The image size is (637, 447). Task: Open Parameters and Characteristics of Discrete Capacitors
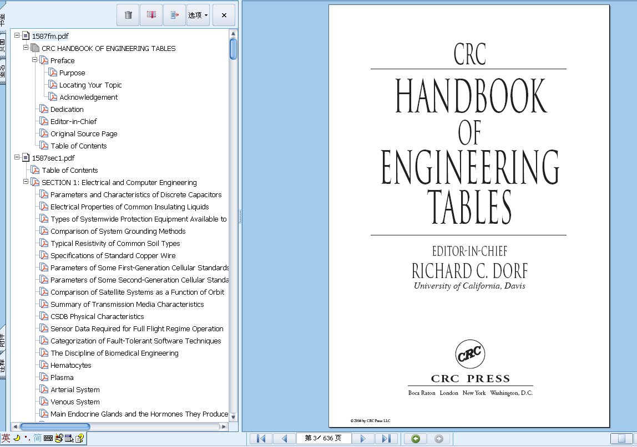pos(136,195)
